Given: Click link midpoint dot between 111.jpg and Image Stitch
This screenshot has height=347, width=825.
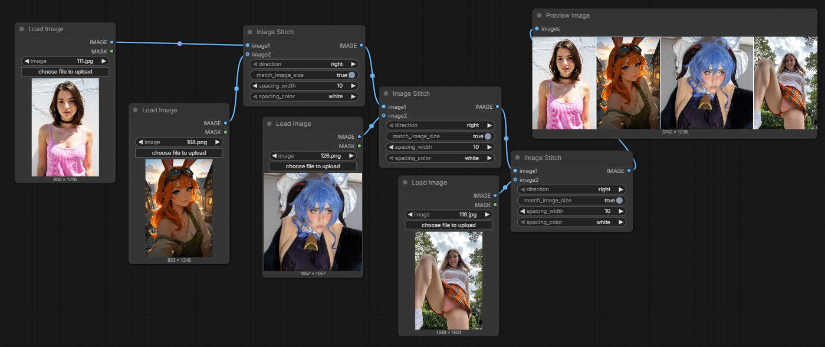Looking at the screenshot, I should coord(180,44).
